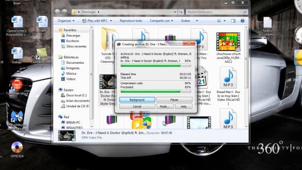Select Red in navigation pane
Image resolution: width=302 pixels, height=170 pixels.
click(66, 117)
